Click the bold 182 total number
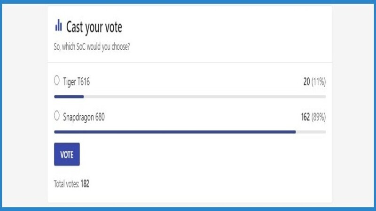 (85, 184)
